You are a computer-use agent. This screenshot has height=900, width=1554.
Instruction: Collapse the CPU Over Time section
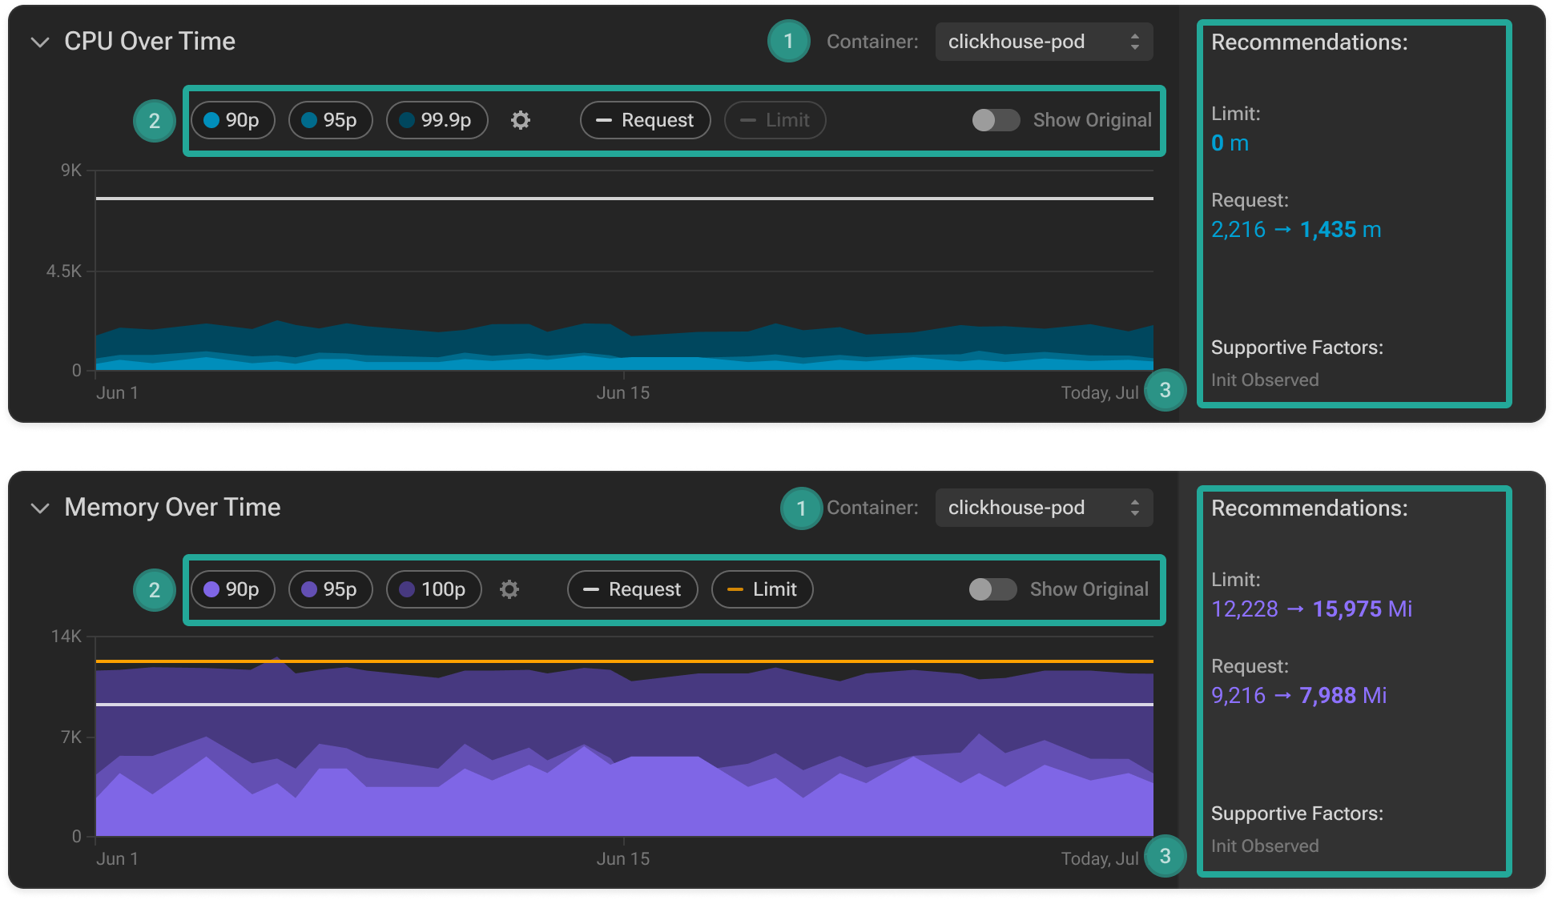tap(40, 42)
